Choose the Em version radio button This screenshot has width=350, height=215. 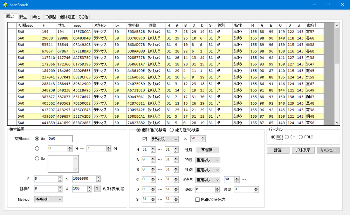(287, 137)
